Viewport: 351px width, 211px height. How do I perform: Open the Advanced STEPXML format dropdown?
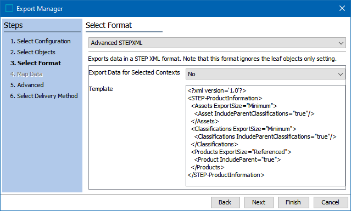pyautogui.click(x=217, y=43)
